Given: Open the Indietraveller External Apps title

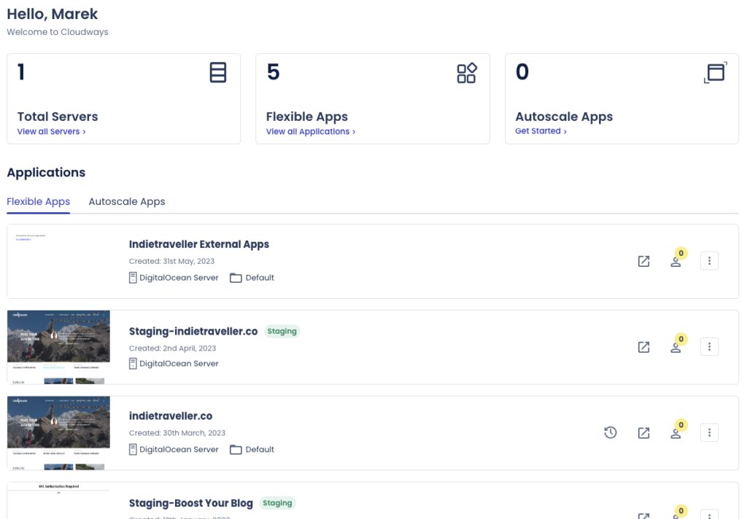Looking at the screenshot, I should tap(198, 244).
